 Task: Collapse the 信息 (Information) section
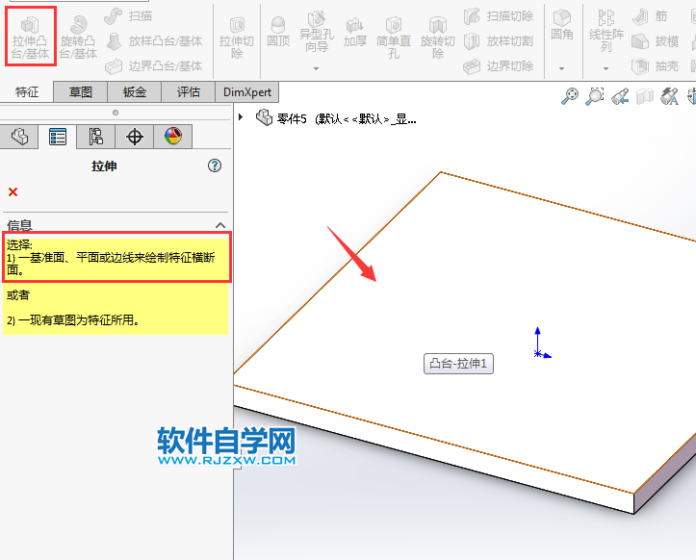click(220, 225)
